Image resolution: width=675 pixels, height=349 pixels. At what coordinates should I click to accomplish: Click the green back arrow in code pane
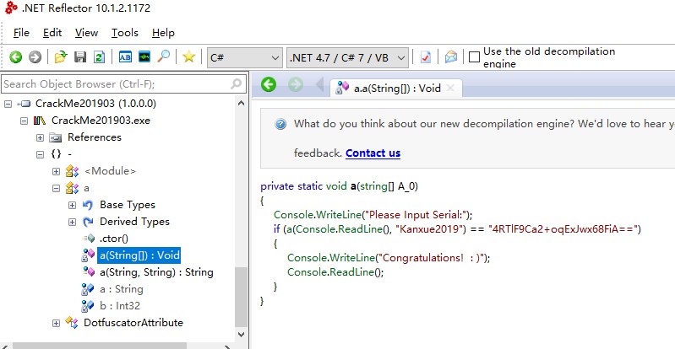268,84
